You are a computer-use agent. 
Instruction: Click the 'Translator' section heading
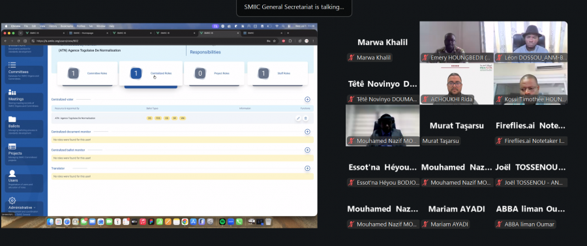click(x=58, y=168)
